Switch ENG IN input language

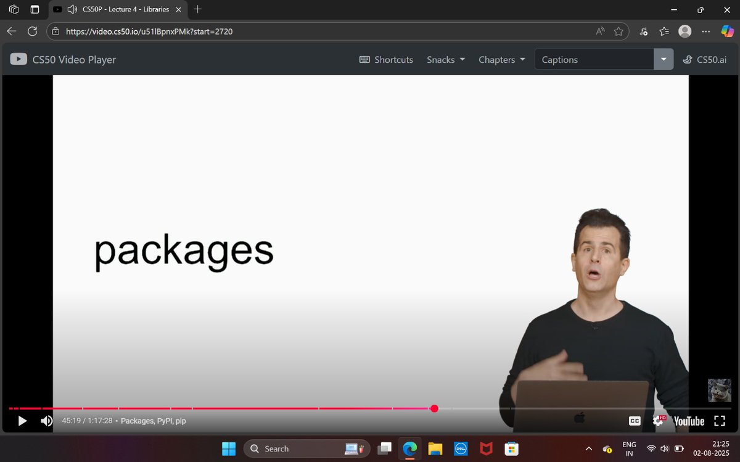629,448
